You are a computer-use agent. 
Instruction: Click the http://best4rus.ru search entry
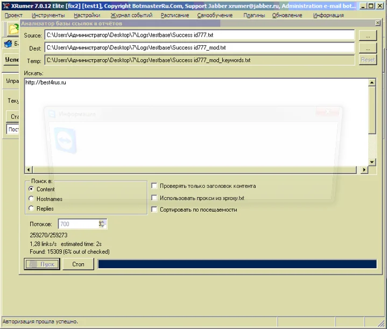tap(46, 82)
